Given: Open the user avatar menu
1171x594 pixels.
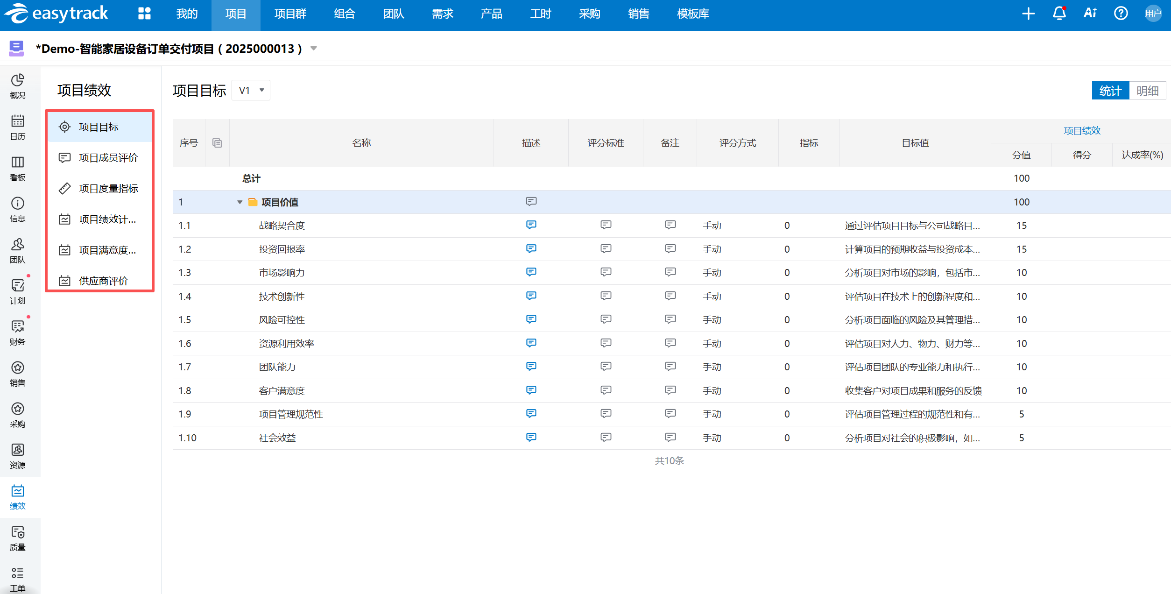Looking at the screenshot, I should click(x=1153, y=14).
